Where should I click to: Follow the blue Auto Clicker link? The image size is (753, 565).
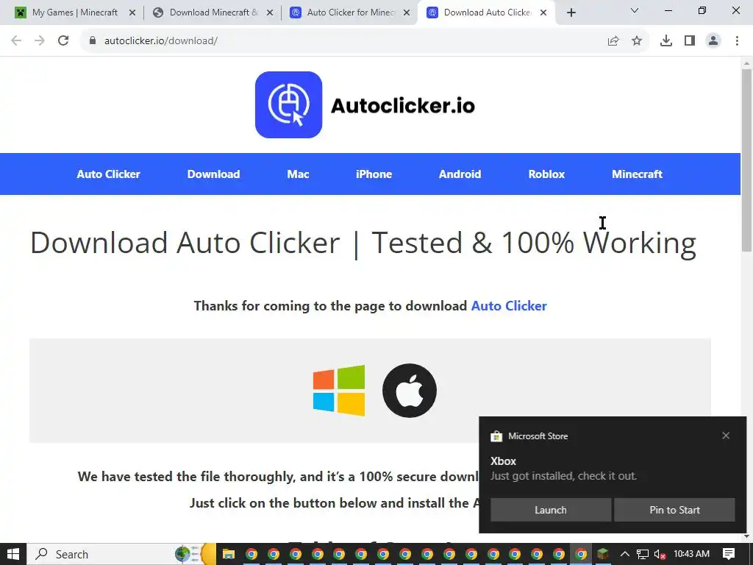coord(509,306)
